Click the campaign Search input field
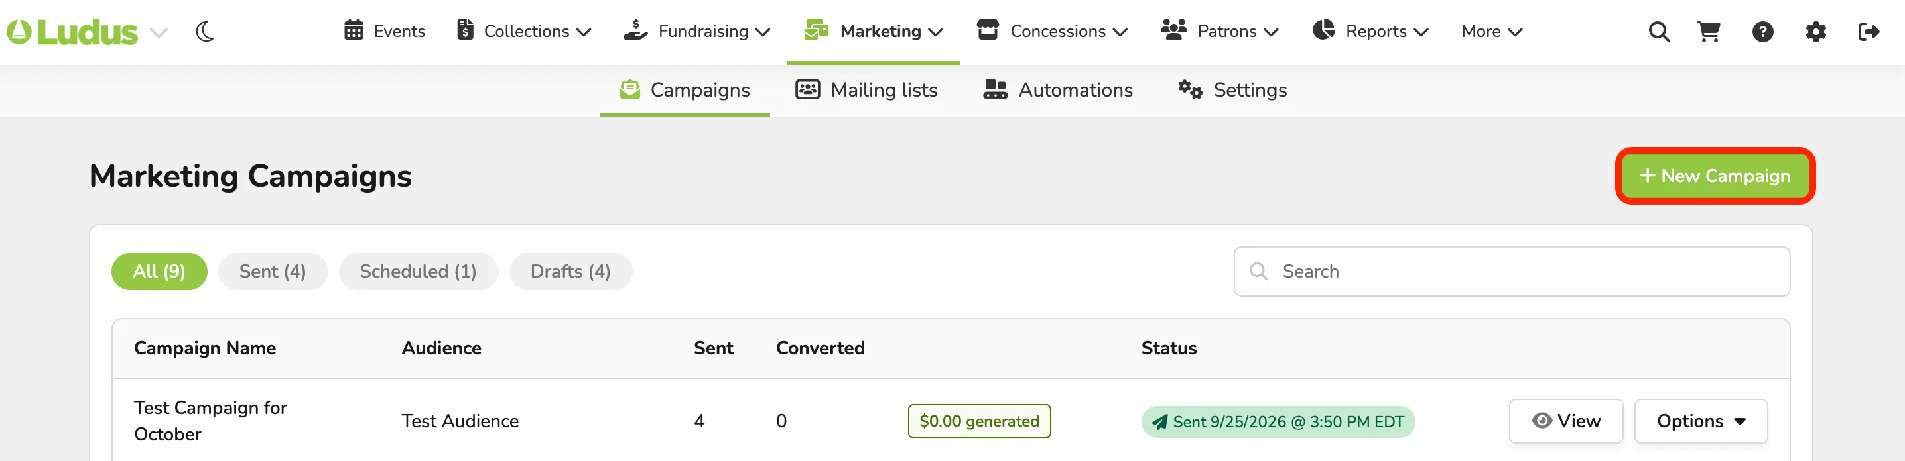The width and height of the screenshot is (1905, 461). [x=1512, y=272]
